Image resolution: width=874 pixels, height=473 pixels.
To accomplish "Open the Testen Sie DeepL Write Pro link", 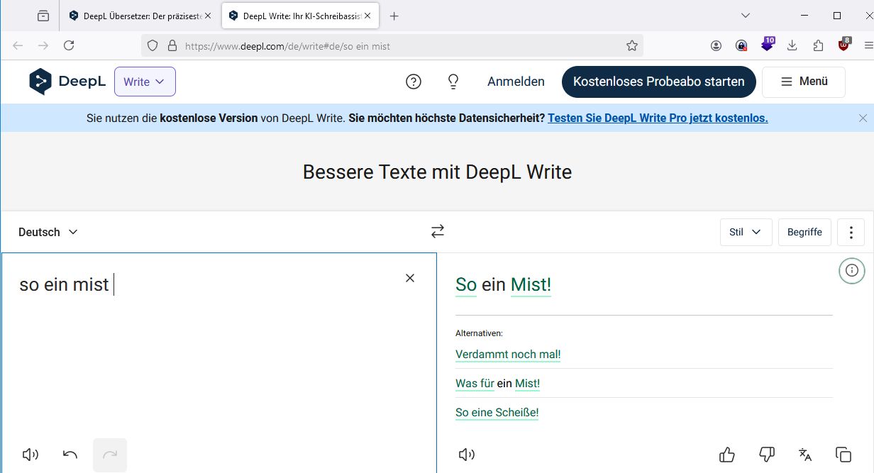I will click(x=658, y=118).
